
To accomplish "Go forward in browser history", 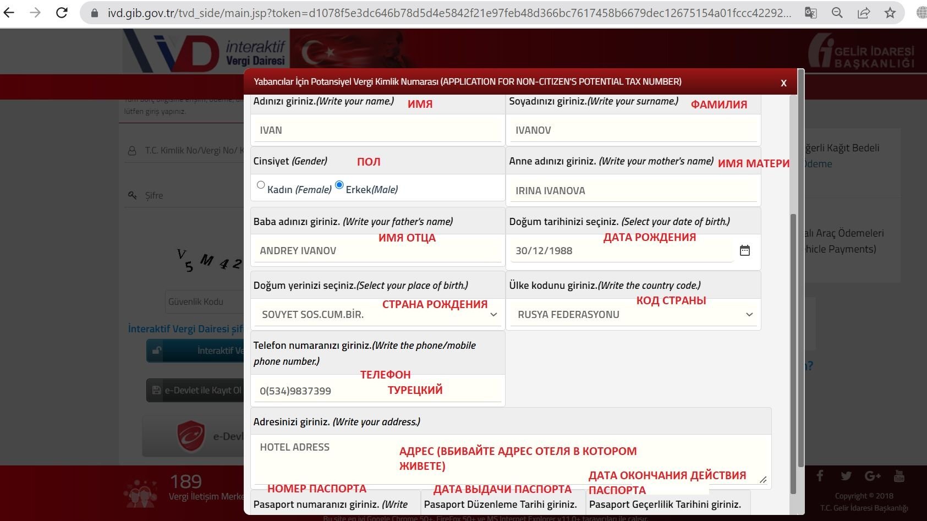I will (x=35, y=12).
